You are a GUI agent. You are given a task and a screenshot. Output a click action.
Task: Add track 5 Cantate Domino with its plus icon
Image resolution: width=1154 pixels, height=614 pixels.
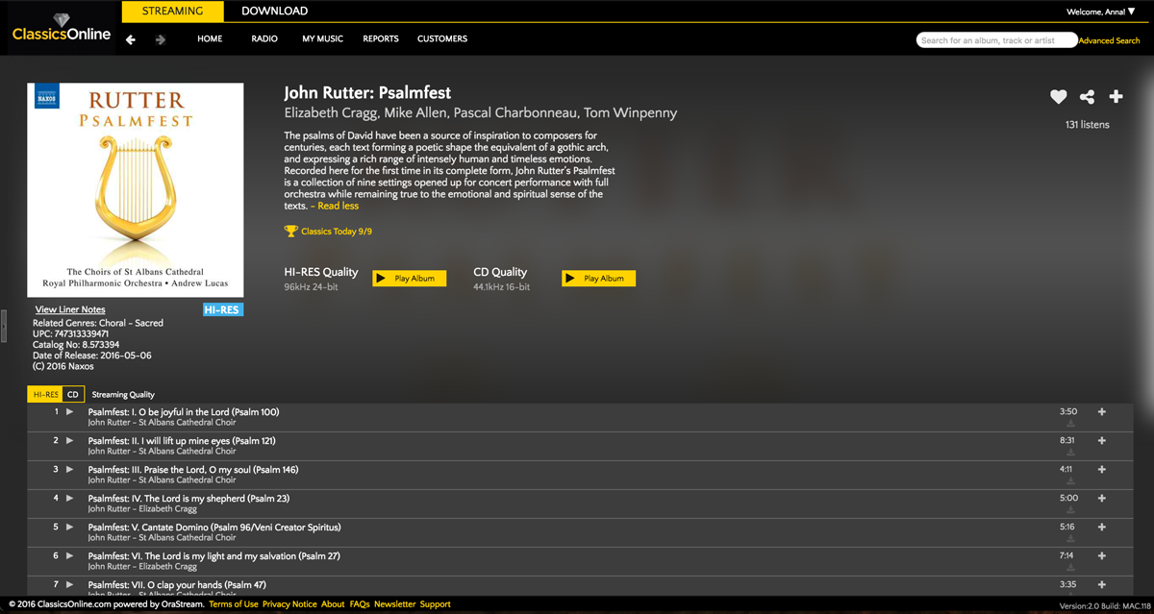[x=1102, y=528]
